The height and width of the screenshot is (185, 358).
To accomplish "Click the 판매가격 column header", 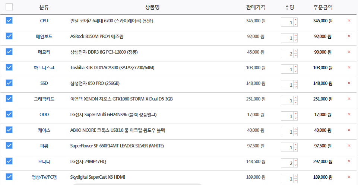I will coord(256,7).
